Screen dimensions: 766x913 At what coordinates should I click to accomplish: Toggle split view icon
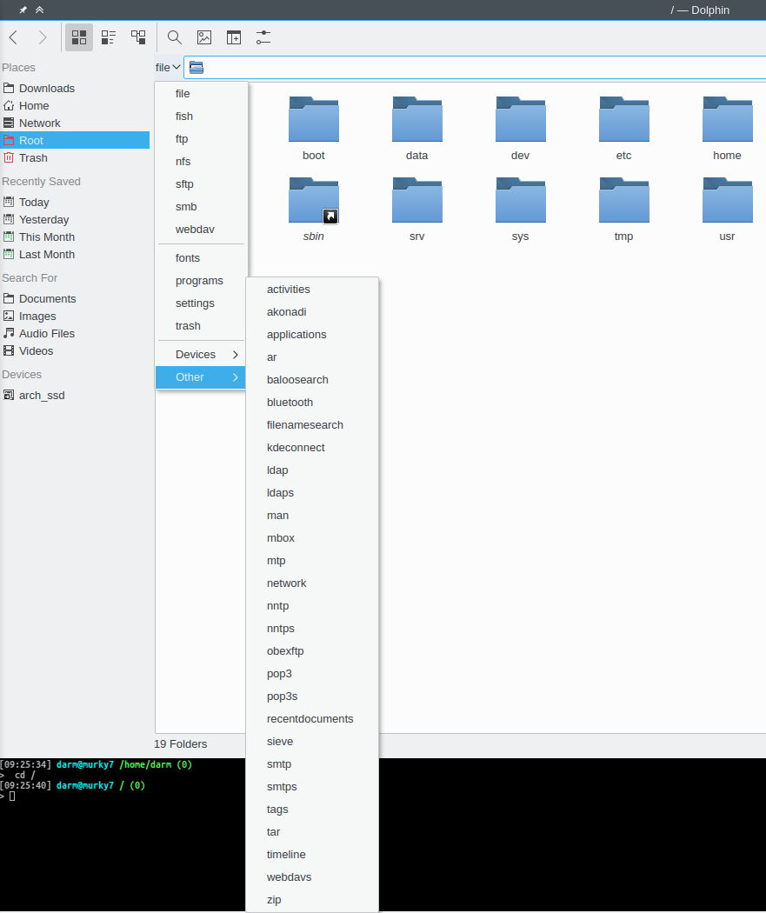coord(233,38)
